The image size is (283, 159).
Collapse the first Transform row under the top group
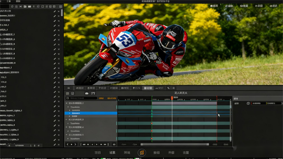[x=68, y=107]
